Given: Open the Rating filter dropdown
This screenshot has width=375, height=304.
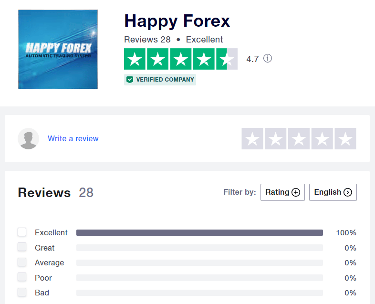Looking at the screenshot, I should 282,192.
